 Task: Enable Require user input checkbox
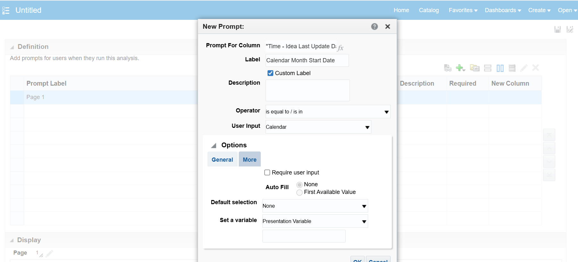coord(267,173)
